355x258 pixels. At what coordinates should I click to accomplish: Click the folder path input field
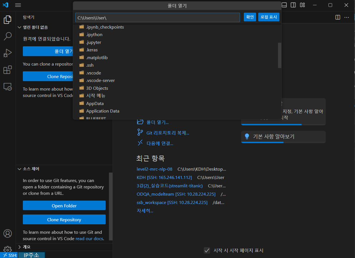point(157,18)
